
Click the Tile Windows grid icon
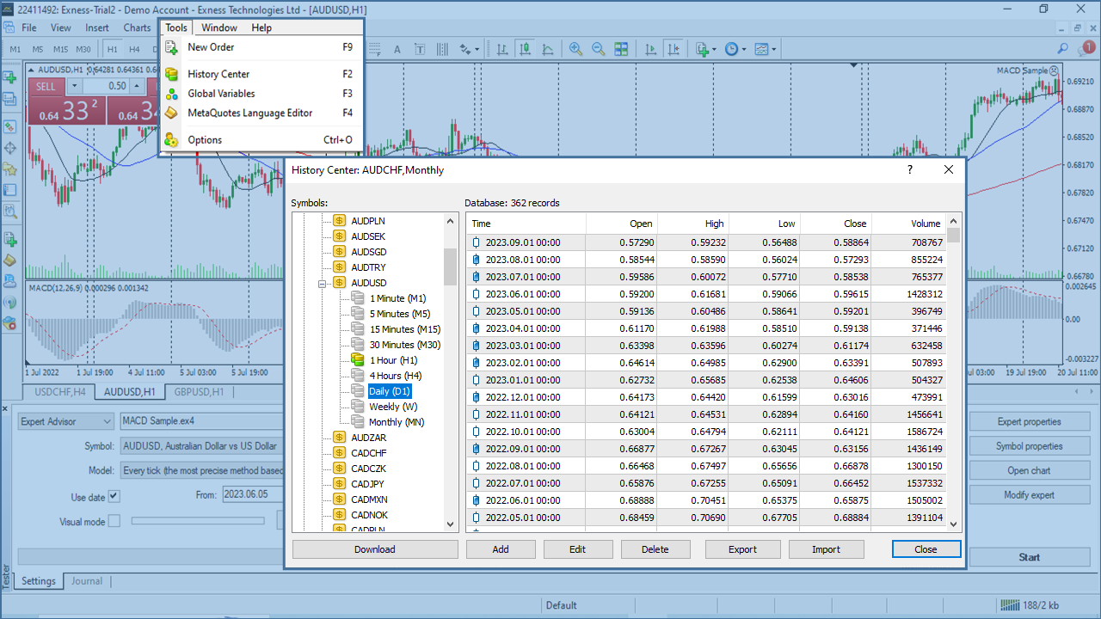pyautogui.click(x=621, y=49)
